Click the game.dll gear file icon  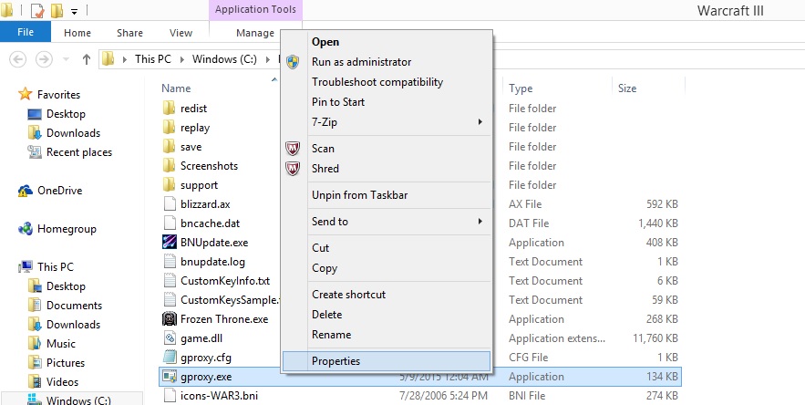170,337
